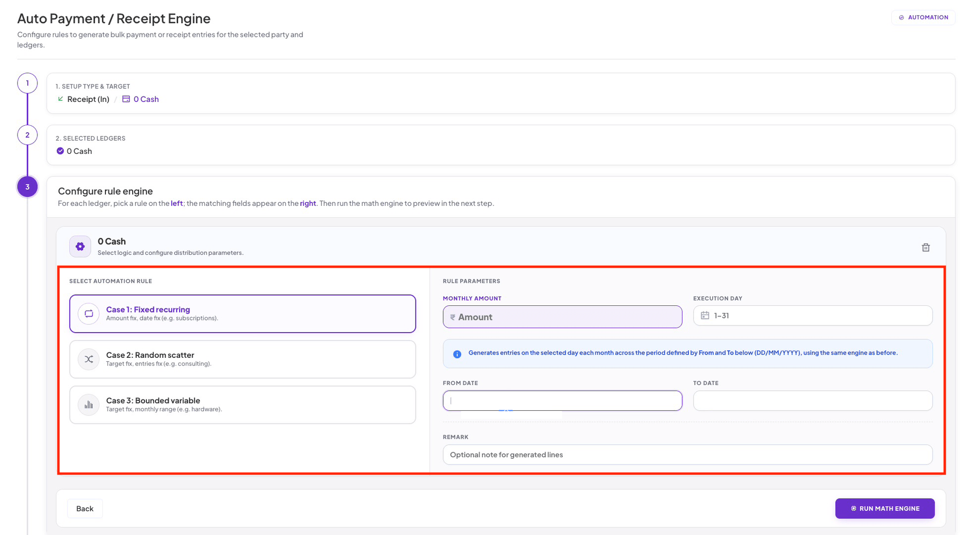This screenshot has height=535, width=969.
Task: Click the calendar icon in Execution Day field
Action: coord(705,315)
